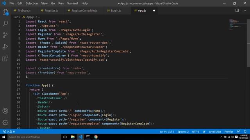250x140 pixels.
Task: Click Prettier in the status bar
Action: tap(229, 131)
